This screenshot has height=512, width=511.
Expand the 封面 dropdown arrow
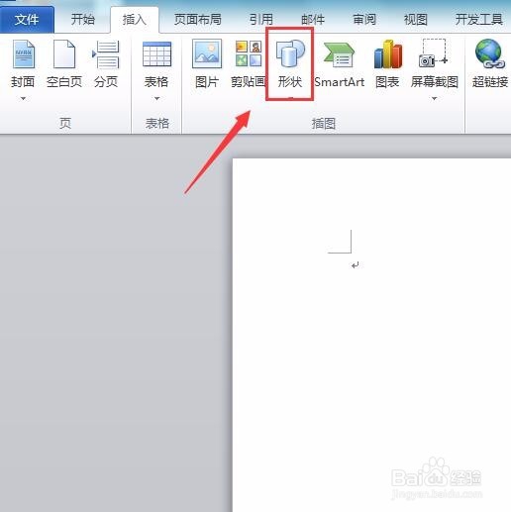pos(23,98)
